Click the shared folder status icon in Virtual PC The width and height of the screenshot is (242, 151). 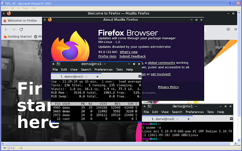17,148
